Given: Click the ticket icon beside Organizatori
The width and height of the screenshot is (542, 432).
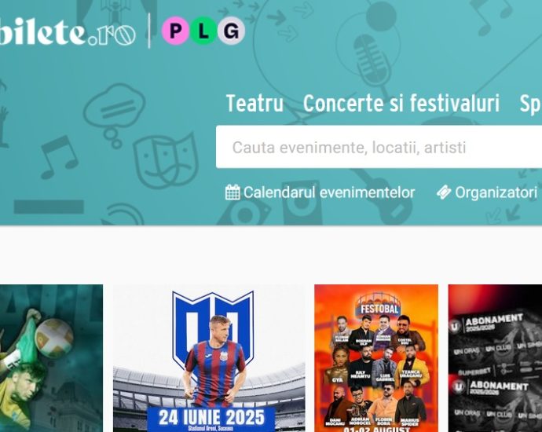Looking at the screenshot, I should [x=444, y=192].
